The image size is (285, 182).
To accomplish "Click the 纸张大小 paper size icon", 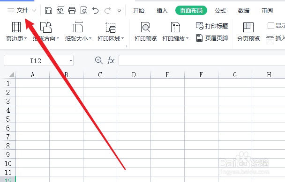I will point(78,27).
